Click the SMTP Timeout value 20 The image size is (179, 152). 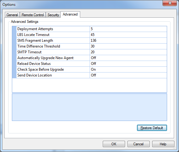coord(128,52)
